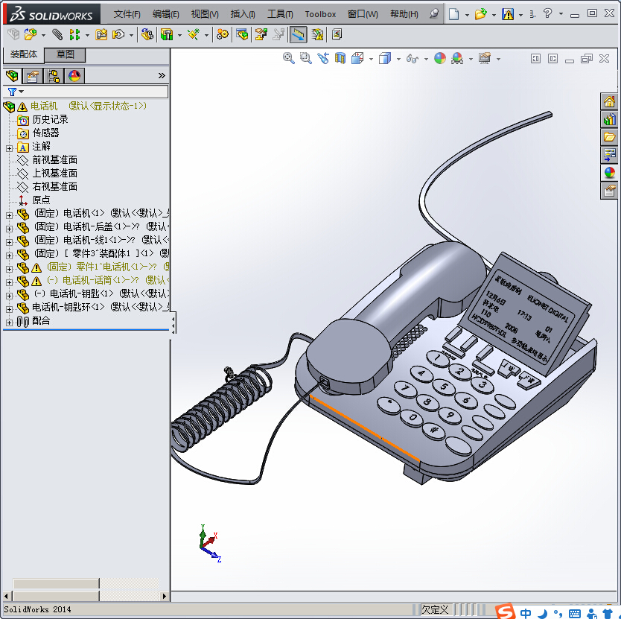Open the 视图(V) menu

[x=205, y=14]
